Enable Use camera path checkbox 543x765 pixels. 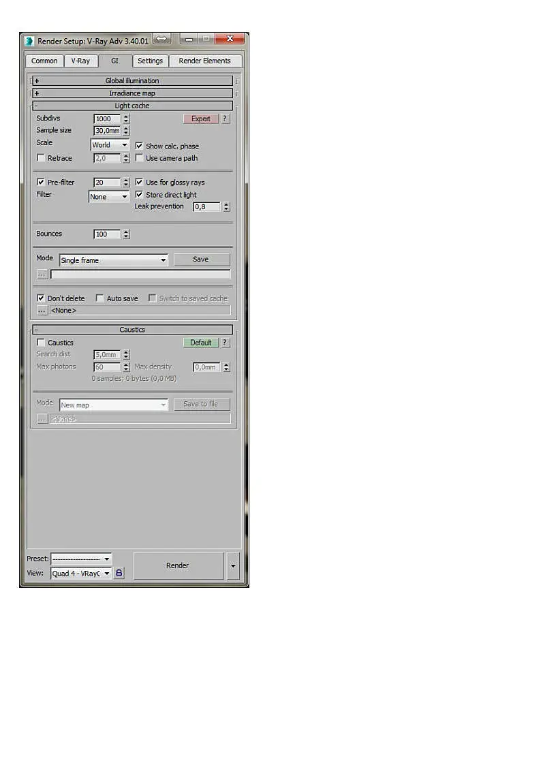pyautogui.click(x=139, y=158)
